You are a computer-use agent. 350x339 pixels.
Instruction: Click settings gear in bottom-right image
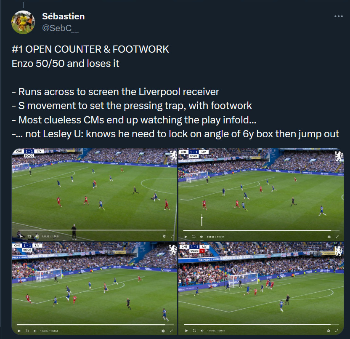[329, 331]
